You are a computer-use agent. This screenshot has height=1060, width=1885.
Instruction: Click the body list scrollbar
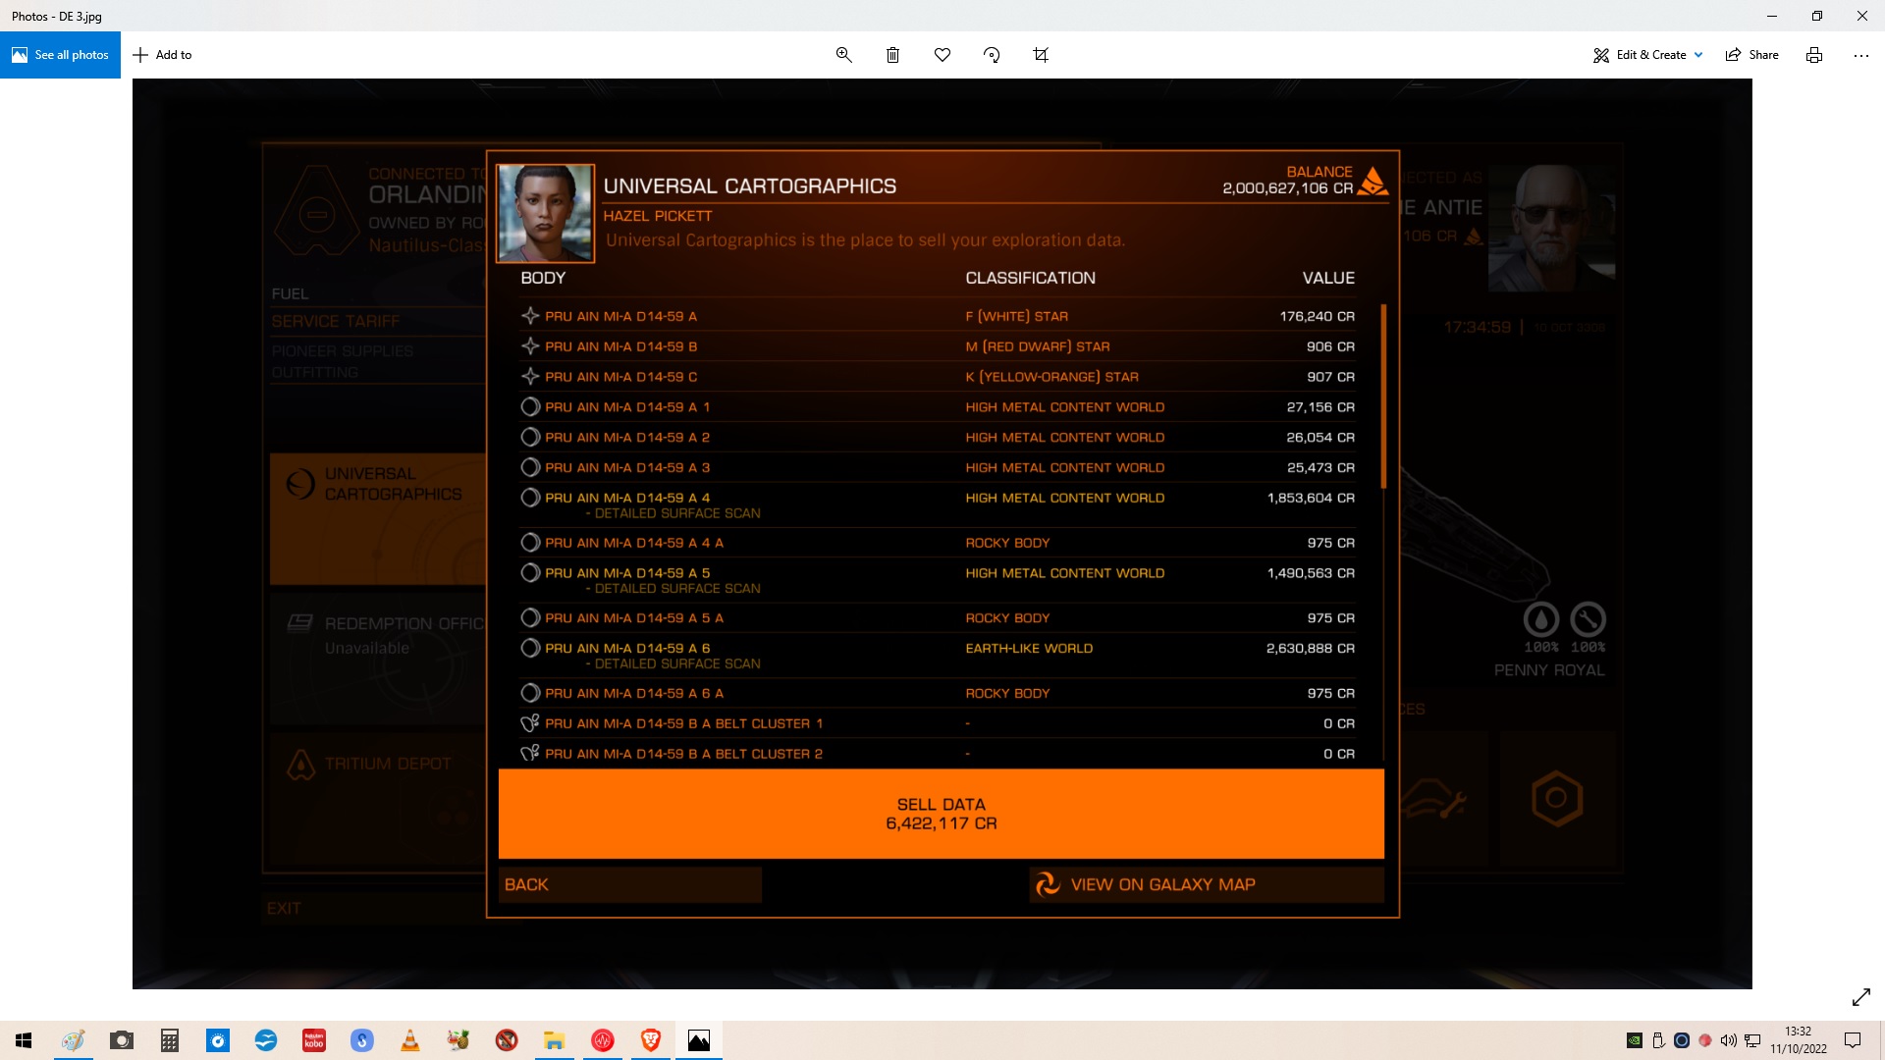coord(1383,397)
